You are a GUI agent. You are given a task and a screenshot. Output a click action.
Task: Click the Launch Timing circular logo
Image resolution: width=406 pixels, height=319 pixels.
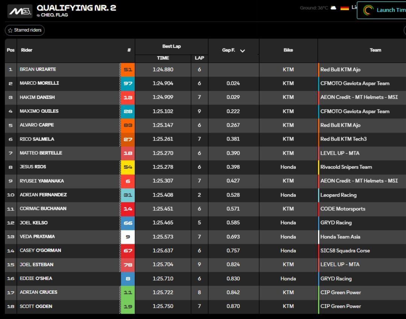point(368,10)
